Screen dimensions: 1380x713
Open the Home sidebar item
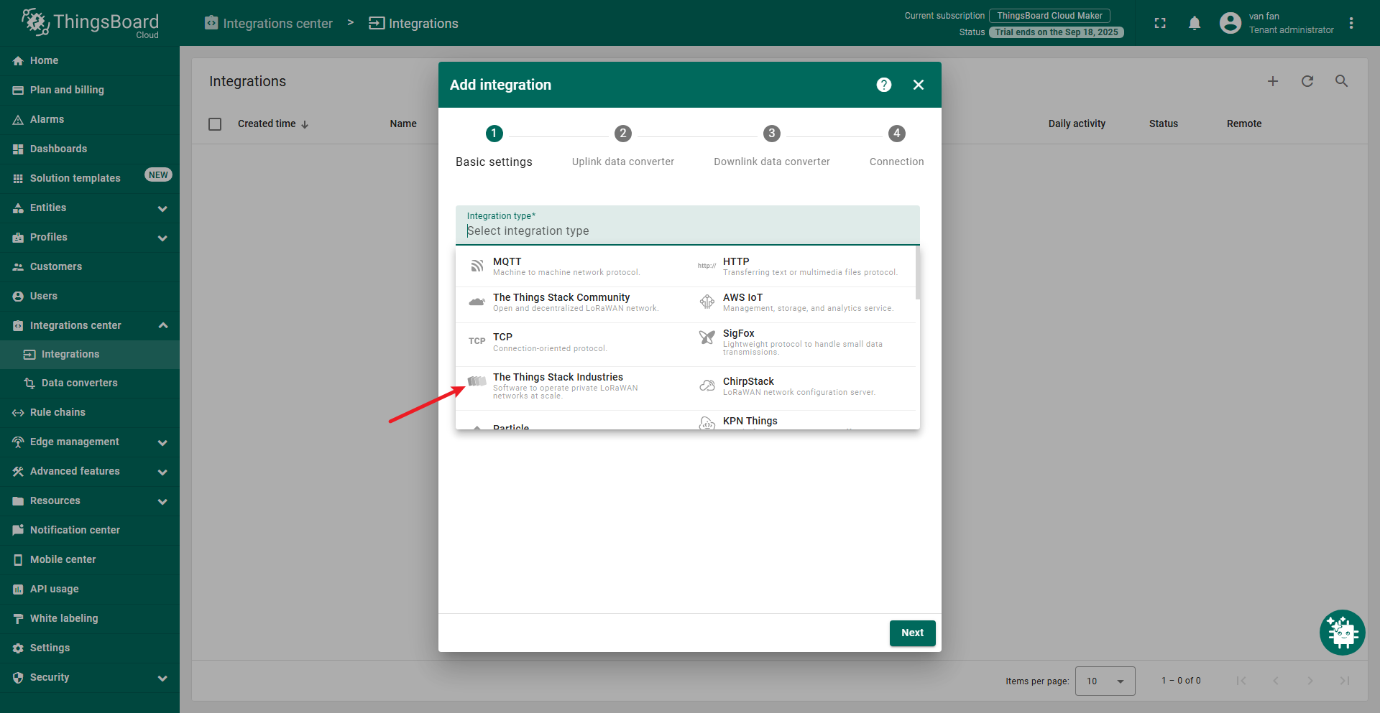pos(89,60)
